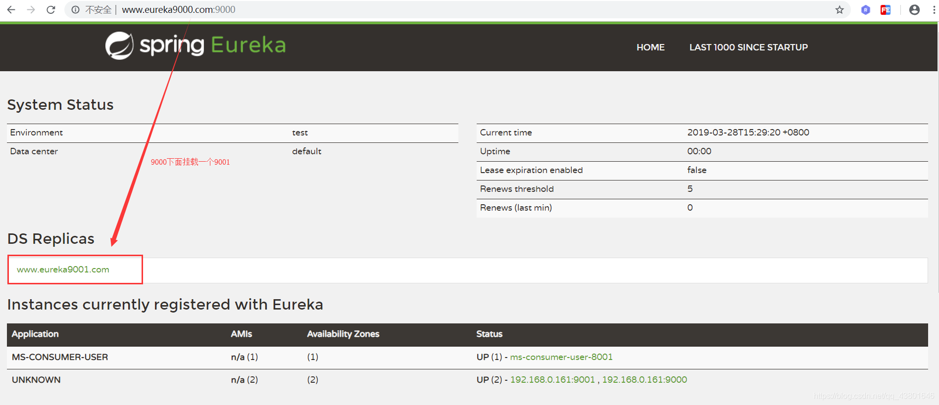Click the Data center label
The width and height of the screenshot is (939, 405).
point(34,151)
